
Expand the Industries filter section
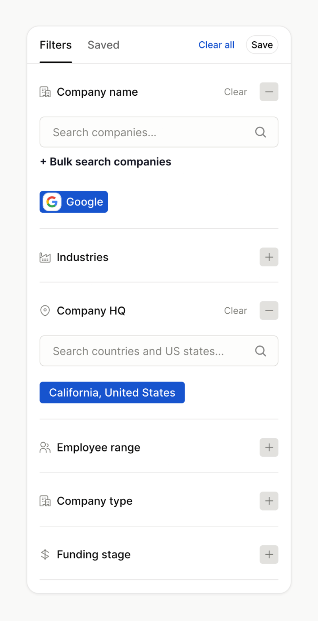pyautogui.click(x=269, y=257)
